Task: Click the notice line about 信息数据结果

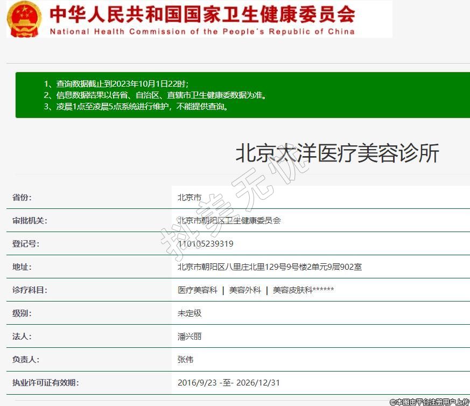Action: coord(155,95)
